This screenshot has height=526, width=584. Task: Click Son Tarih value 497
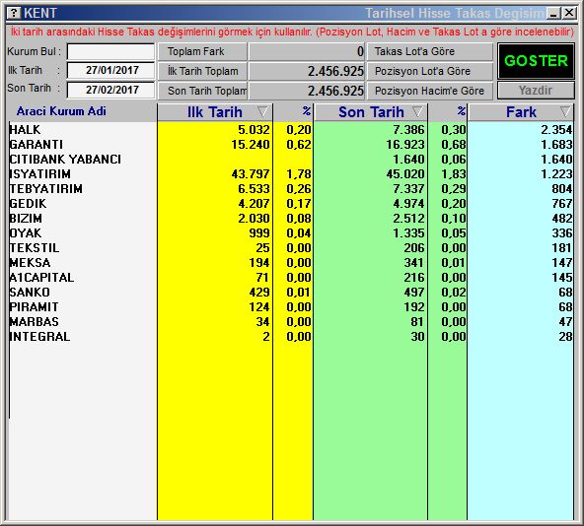coord(414,293)
